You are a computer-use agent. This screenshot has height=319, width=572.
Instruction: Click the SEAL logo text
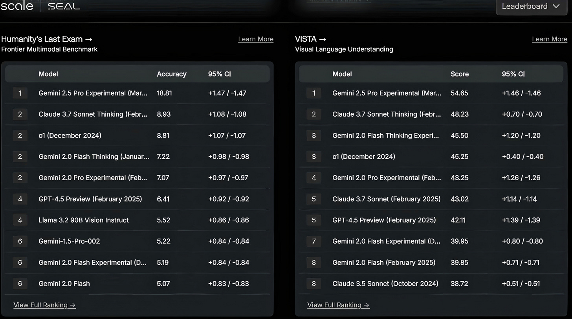tap(64, 6)
